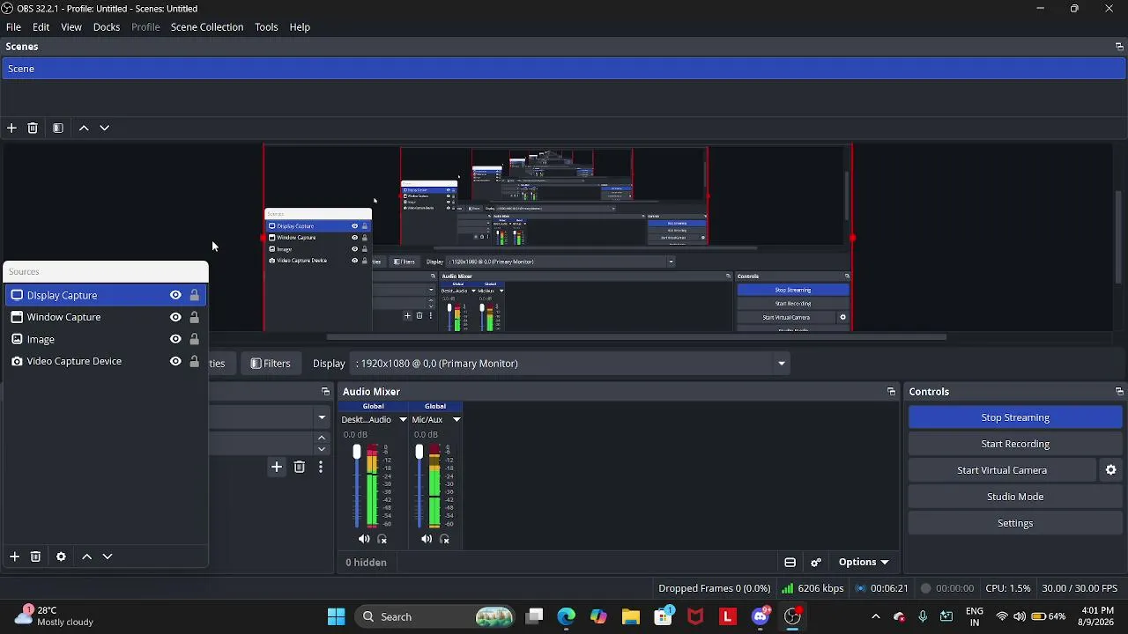The image size is (1128, 634).
Task: Adjust the Mic/Aux volume slider
Action: [419, 453]
